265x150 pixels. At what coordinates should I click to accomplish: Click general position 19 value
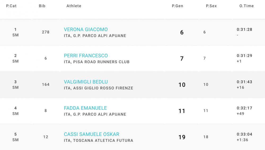coord(182,137)
